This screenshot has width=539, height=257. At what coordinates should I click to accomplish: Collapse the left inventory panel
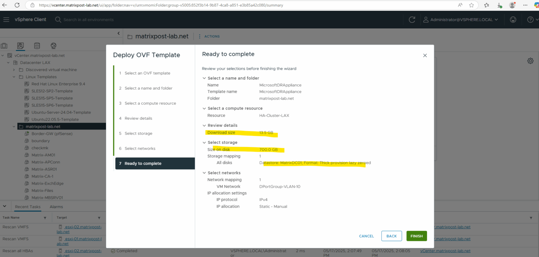coord(119,33)
